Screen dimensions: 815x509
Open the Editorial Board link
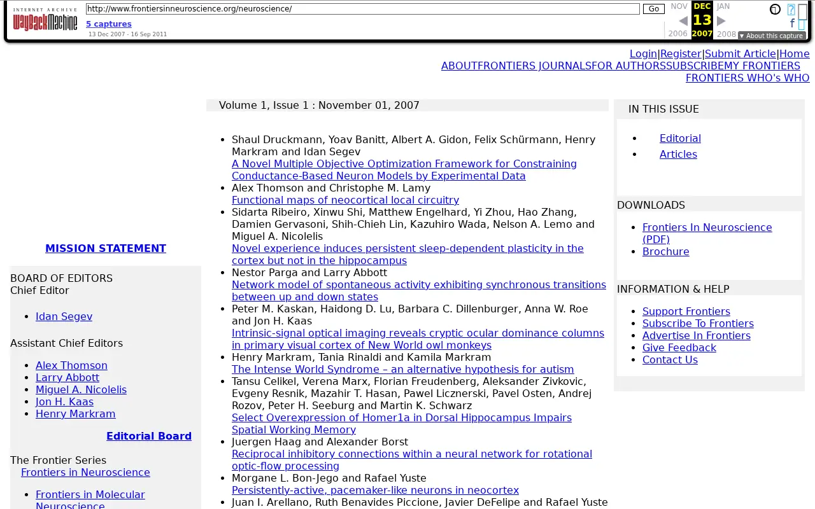[x=149, y=436]
